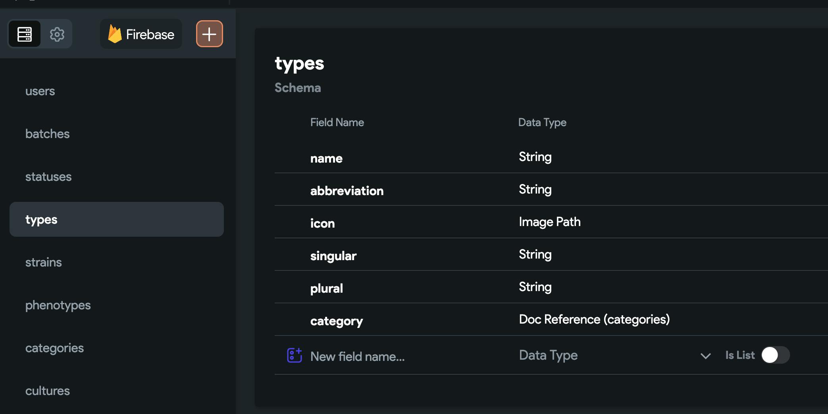Open the phenotypes collection
The image size is (828, 414).
tap(58, 305)
